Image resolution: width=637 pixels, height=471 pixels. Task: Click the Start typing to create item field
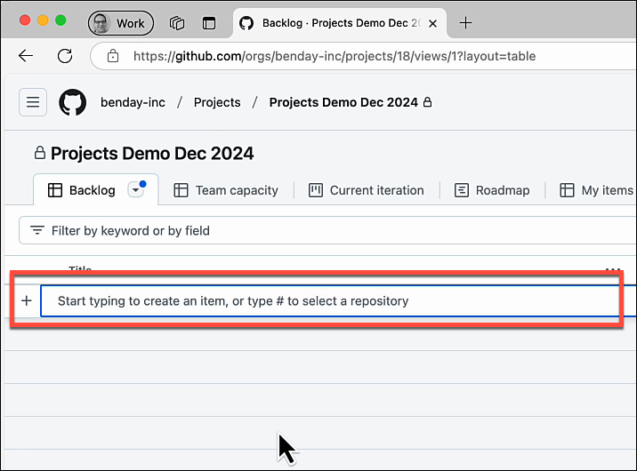click(338, 300)
